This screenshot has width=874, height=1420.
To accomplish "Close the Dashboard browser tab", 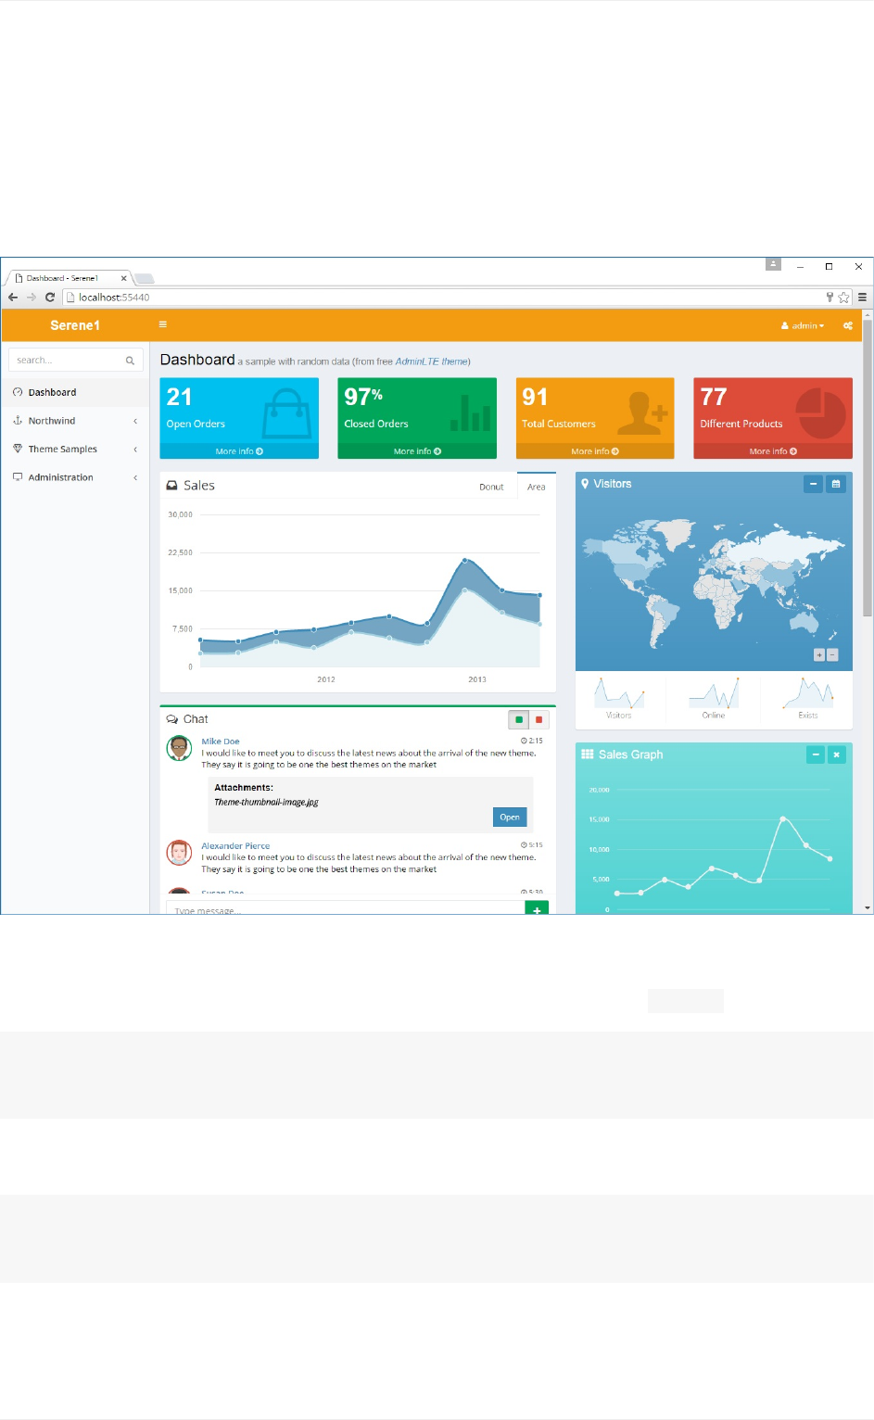I will coord(123,278).
